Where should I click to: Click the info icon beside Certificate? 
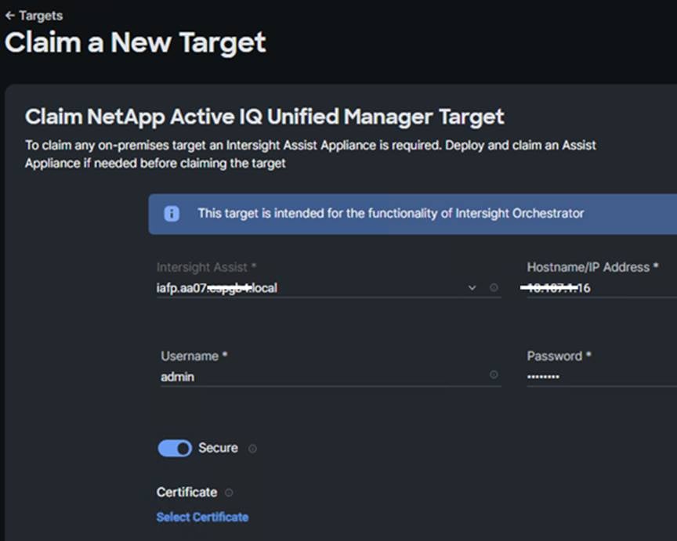tap(229, 492)
